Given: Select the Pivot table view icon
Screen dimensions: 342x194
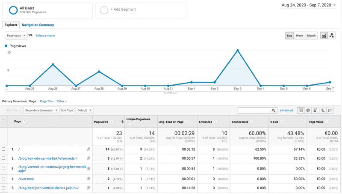Looking at the screenshot, I should tap(330, 110).
